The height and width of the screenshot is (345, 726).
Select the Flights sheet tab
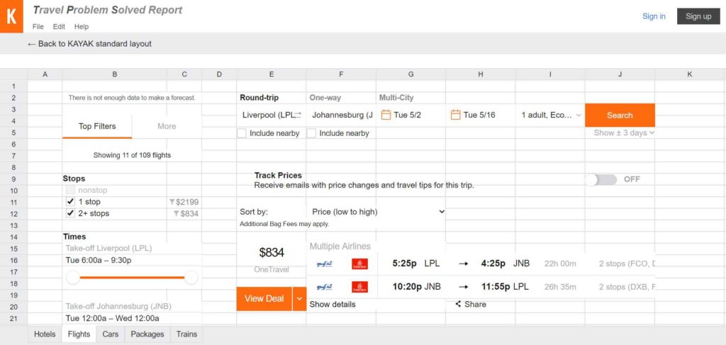click(79, 334)
